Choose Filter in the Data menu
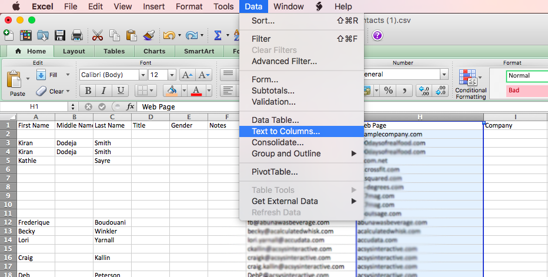Image resolution: width=548 pixels, height=277 pixels. point(301,39)
